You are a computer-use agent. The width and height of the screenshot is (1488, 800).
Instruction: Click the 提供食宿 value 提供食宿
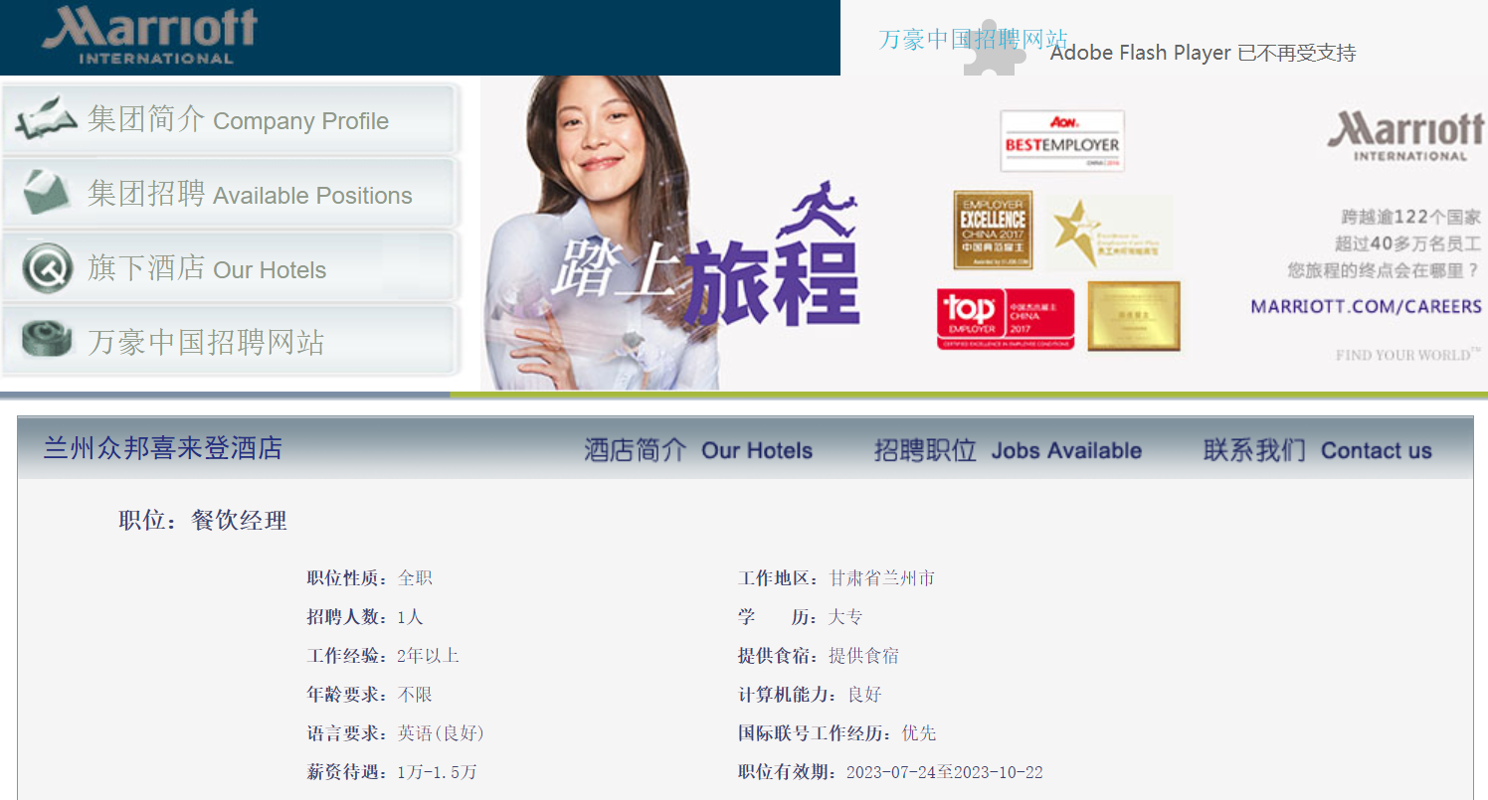(864, 656)
